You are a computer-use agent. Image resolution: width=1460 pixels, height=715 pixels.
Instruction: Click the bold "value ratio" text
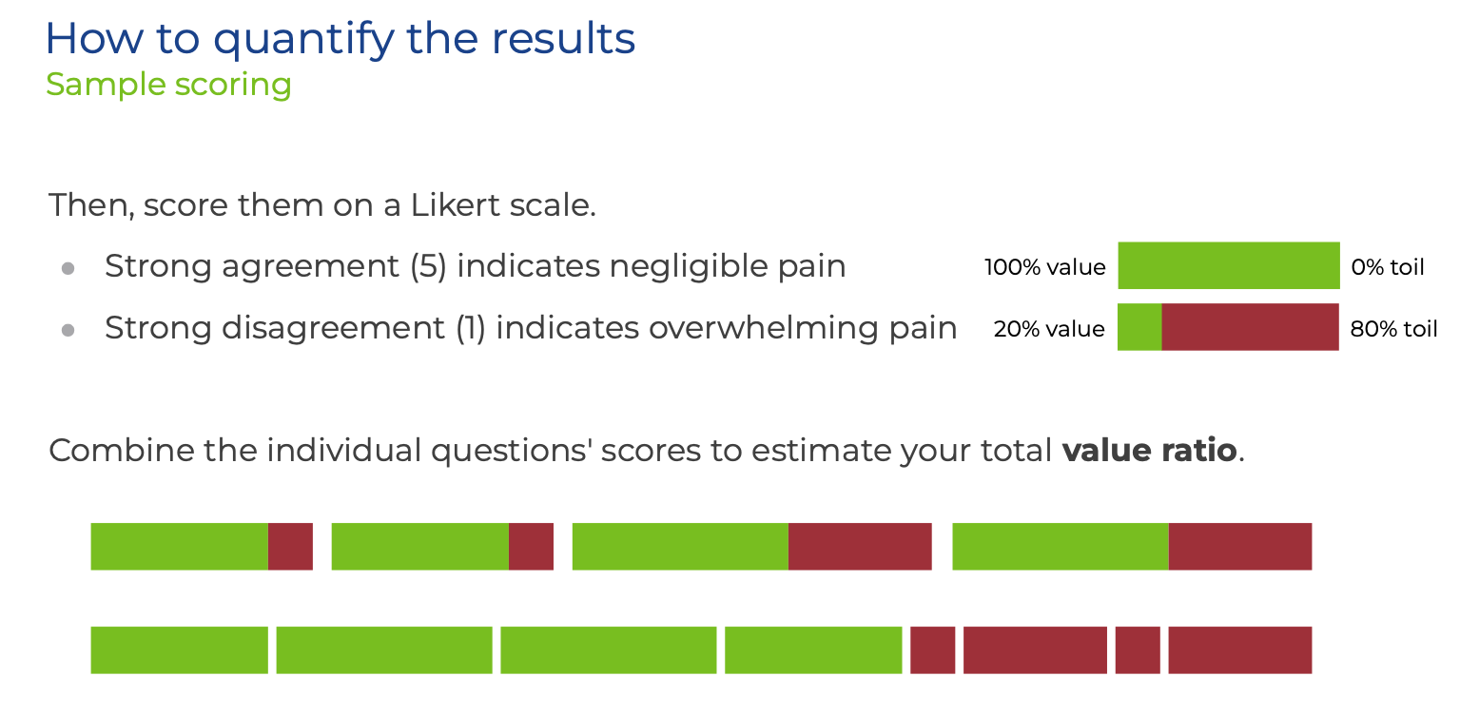(1149, 450)
